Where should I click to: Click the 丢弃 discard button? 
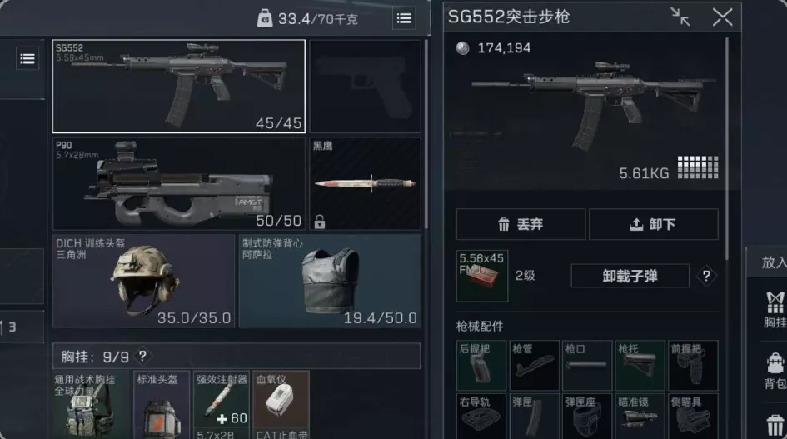tap(521, 224)
